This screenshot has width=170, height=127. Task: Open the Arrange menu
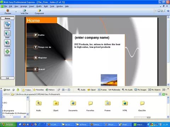click(x=24, y=6)
